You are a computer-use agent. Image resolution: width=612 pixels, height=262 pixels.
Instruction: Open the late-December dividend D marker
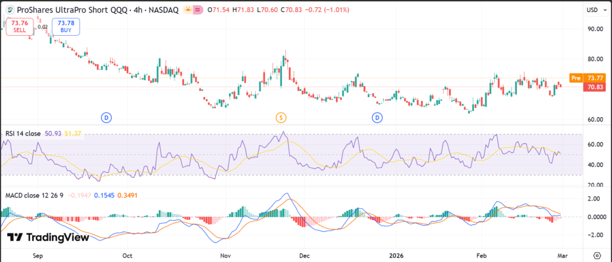point(378,117)
